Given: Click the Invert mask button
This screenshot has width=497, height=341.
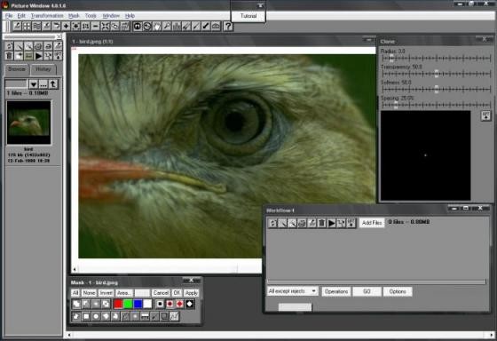Looking at the screenshot, I should click(106, 293).
